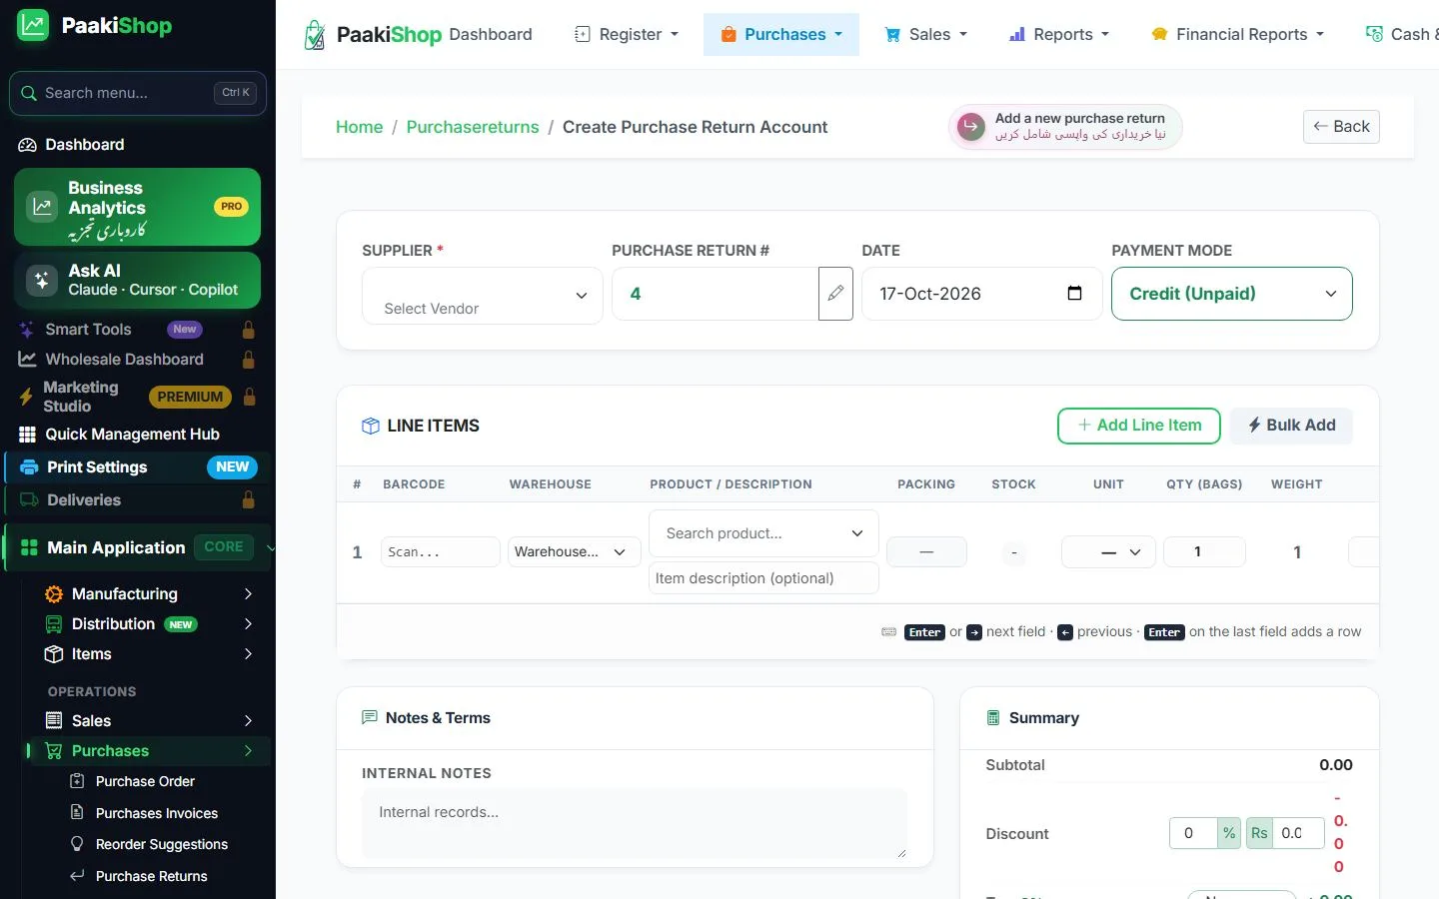Click the pencil edit icon beside return number

[x=835, y=294]
